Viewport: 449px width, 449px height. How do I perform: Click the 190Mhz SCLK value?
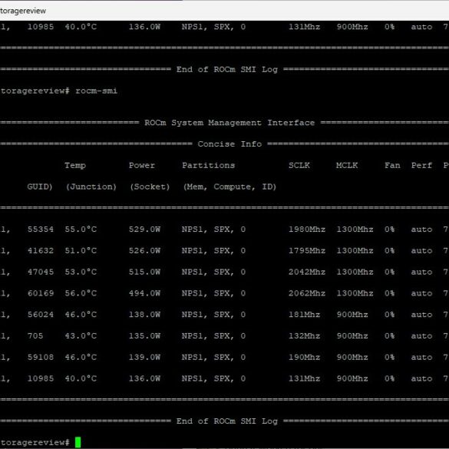click(x=305, y=358)
